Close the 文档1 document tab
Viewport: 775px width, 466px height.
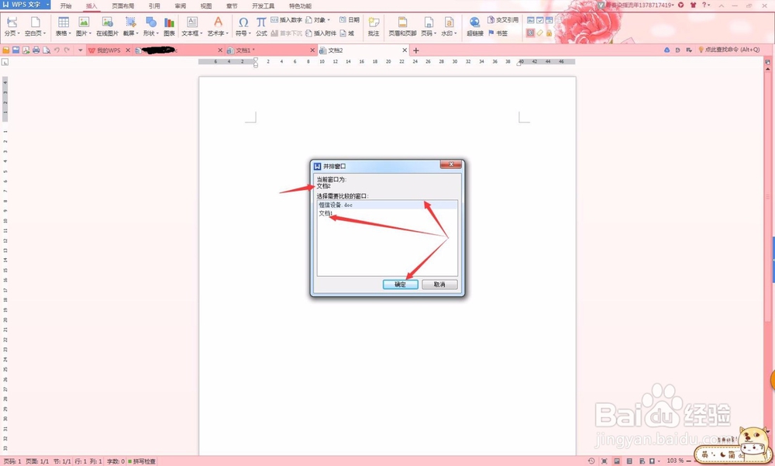click(312, 50)
